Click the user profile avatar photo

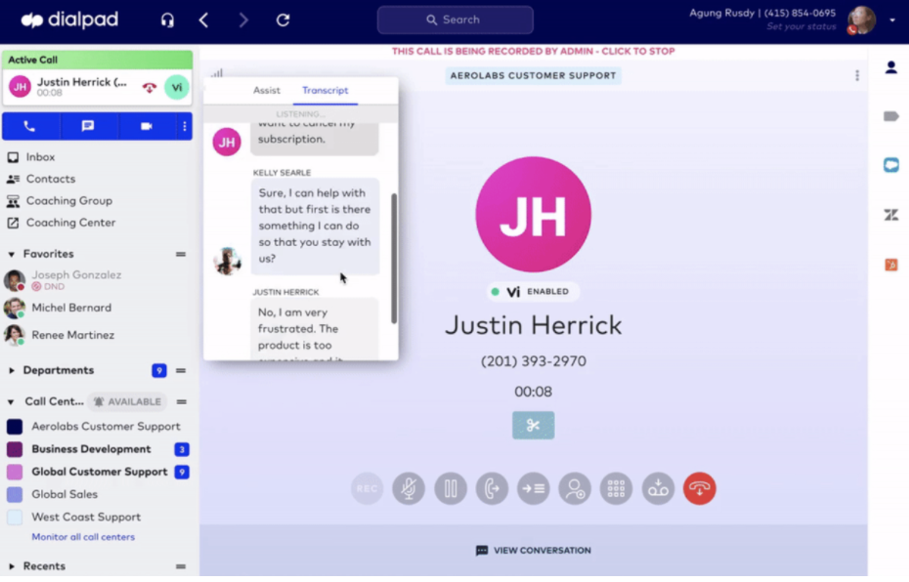pos(861,21)
